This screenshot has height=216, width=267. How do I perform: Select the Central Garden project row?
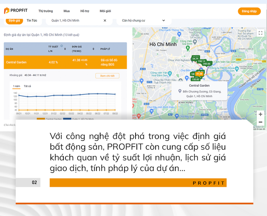tap(65, 62)
